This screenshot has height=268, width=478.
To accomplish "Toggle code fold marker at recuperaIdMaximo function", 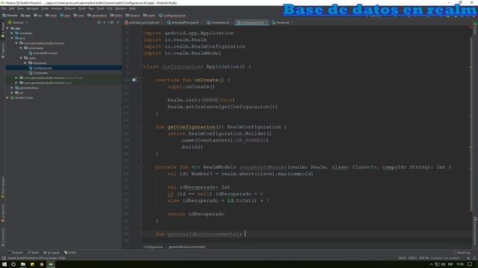I will (x=141, y=167).
